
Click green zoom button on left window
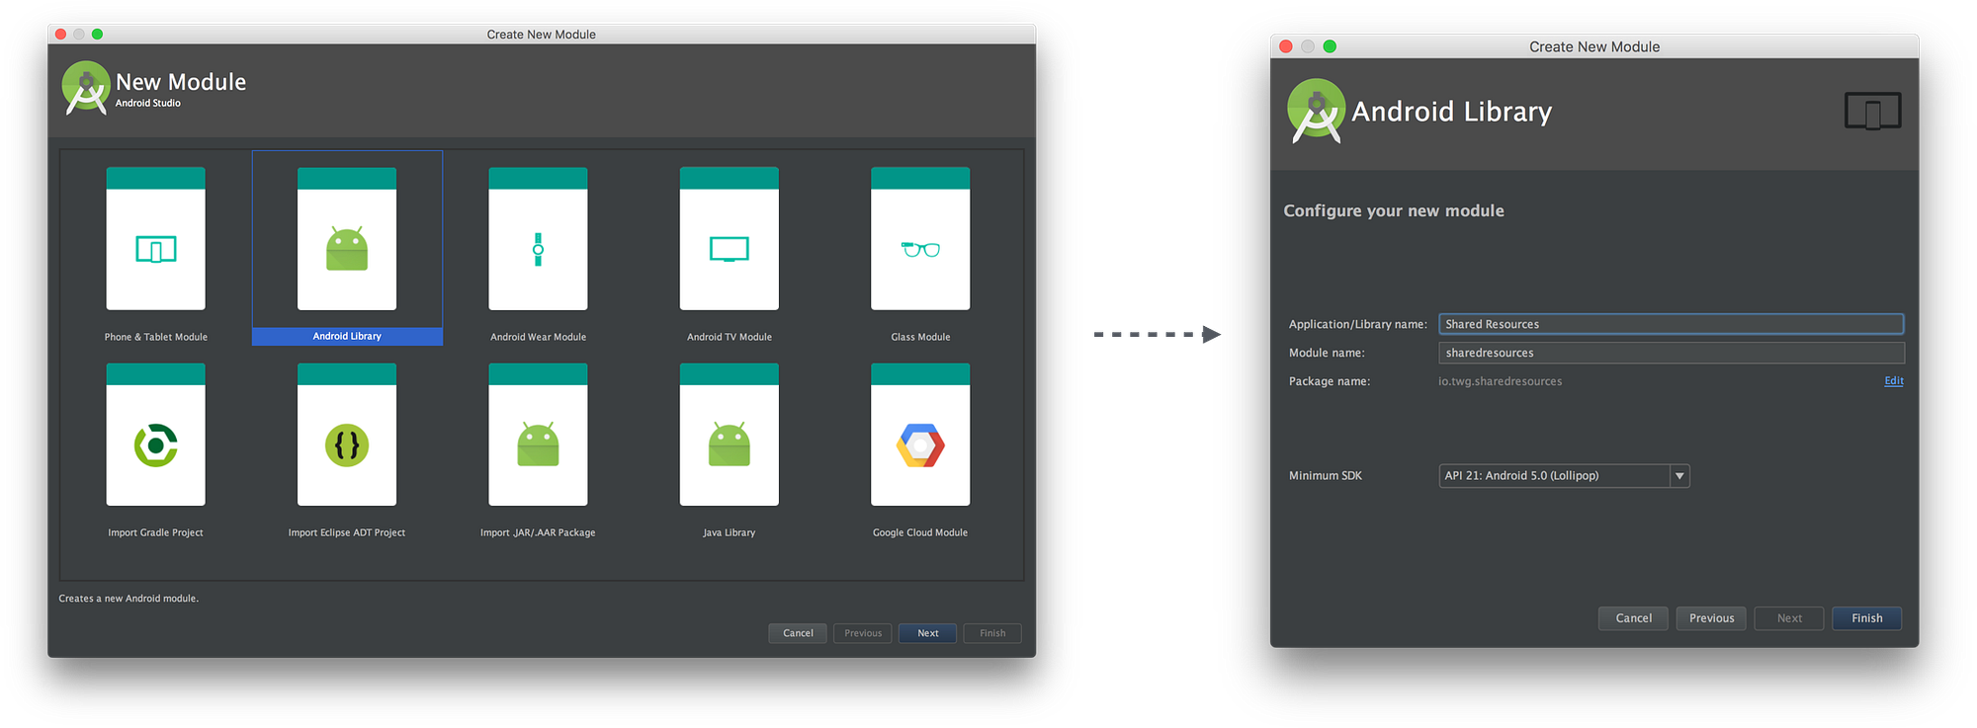point(97,34)
